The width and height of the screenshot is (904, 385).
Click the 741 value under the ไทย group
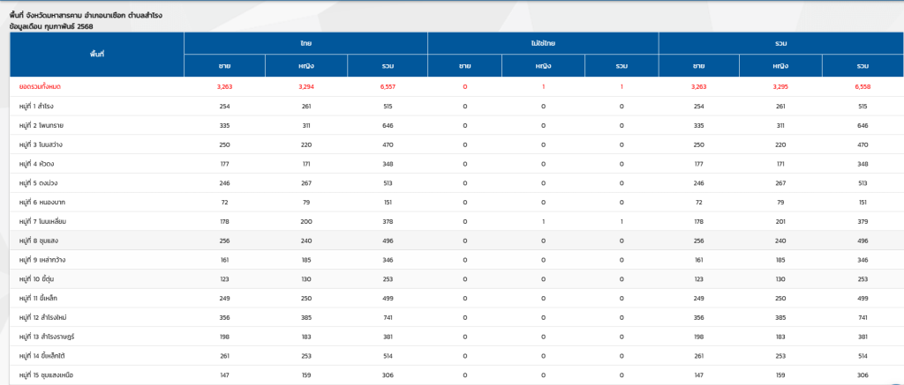(x=388, y=317)
